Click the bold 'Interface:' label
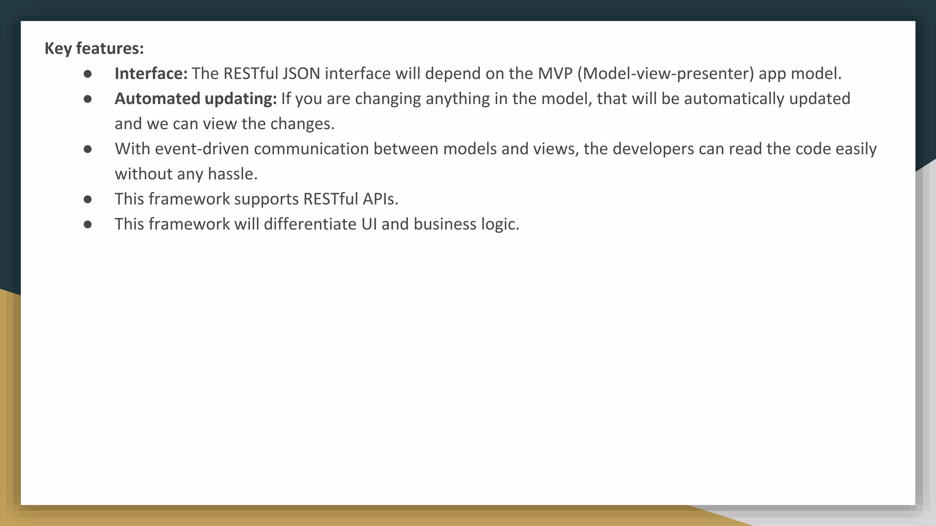Screen dimensions: 936x526 pos(151,74)
